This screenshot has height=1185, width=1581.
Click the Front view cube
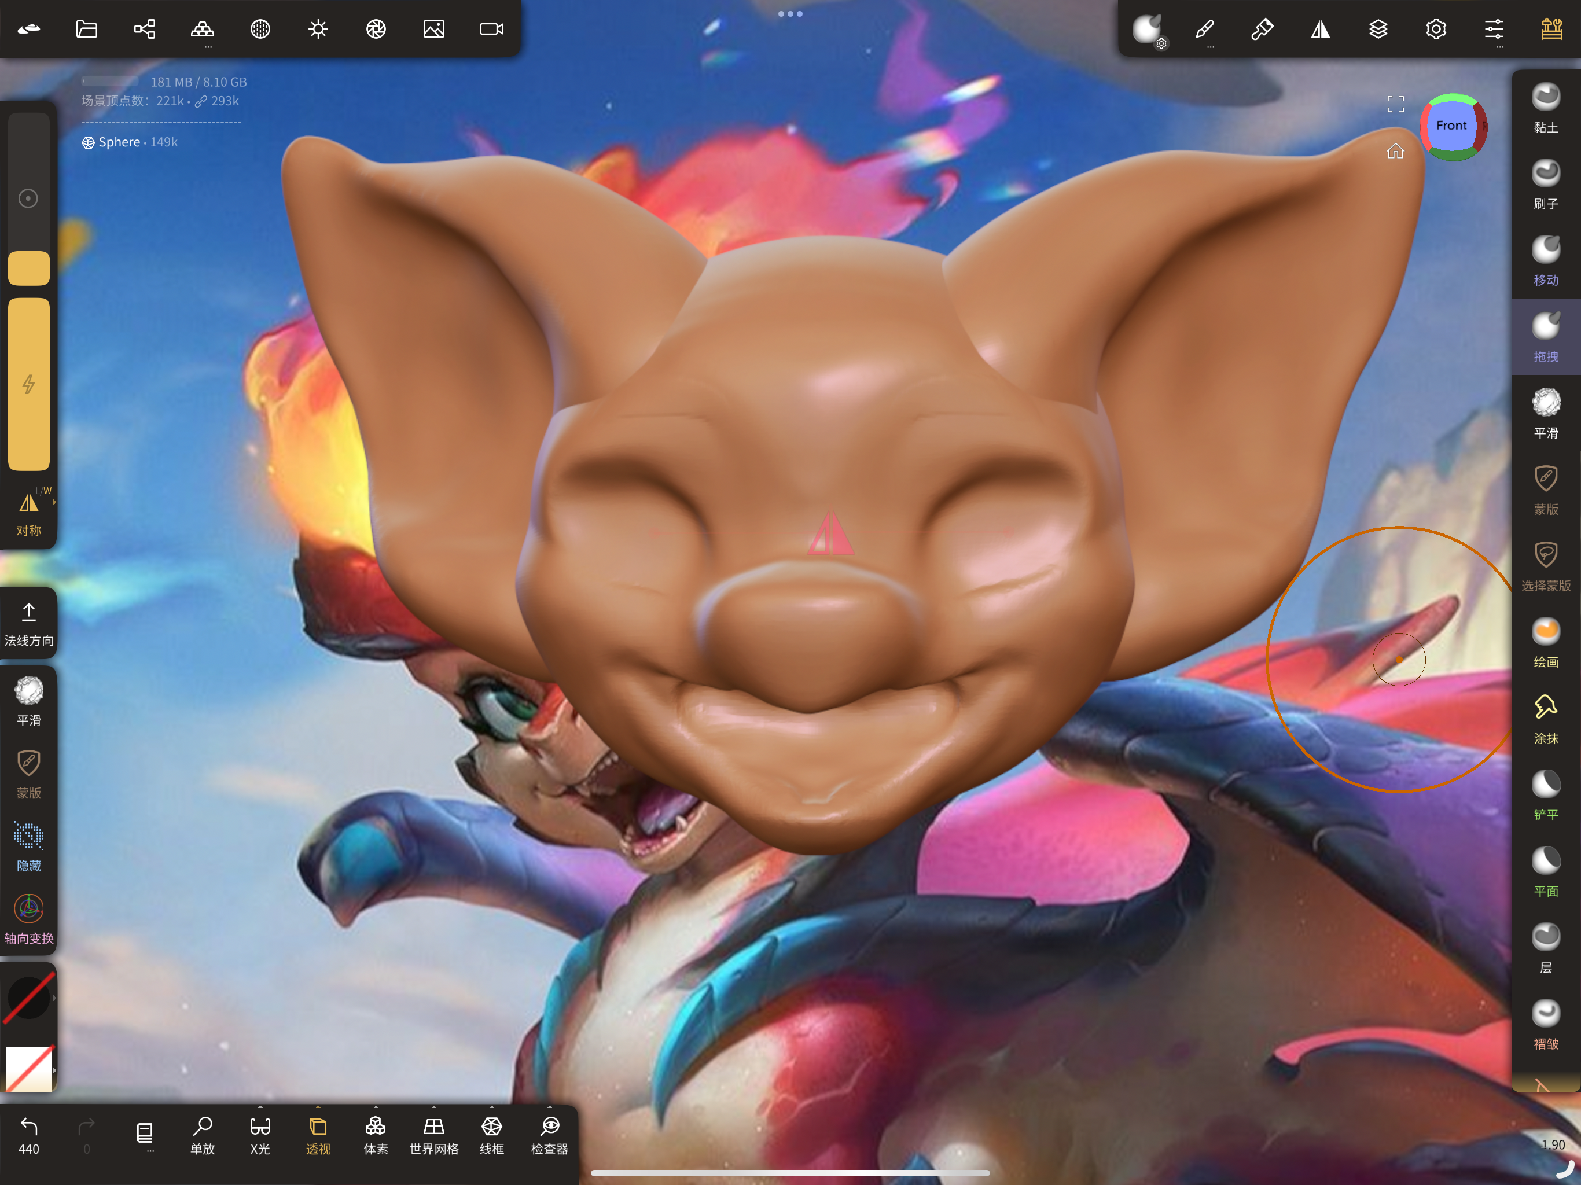tap(1451, 127)
